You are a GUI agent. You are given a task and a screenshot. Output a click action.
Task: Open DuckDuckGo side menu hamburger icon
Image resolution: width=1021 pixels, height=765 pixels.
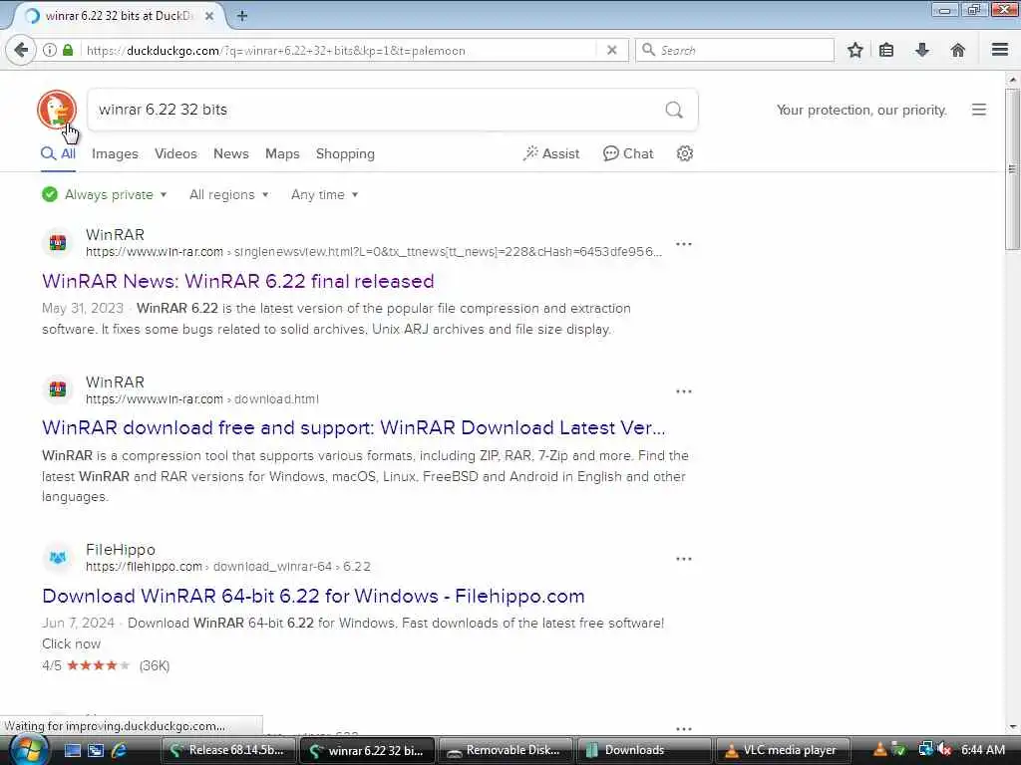[979, 110]
